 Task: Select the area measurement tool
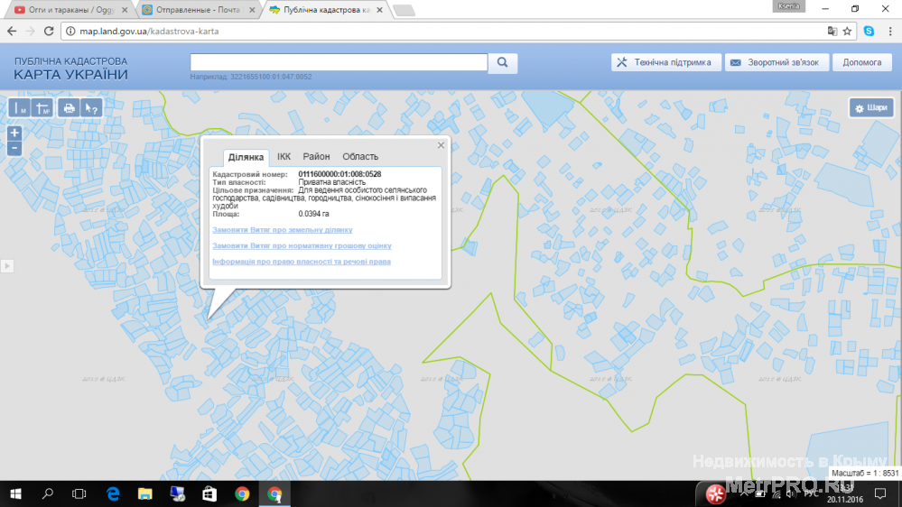tap(42, 107)
